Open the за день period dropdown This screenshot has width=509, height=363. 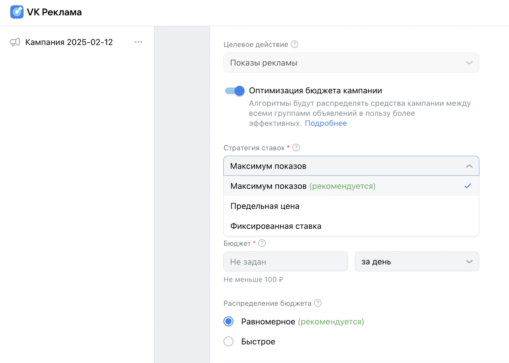coord(417,261)
